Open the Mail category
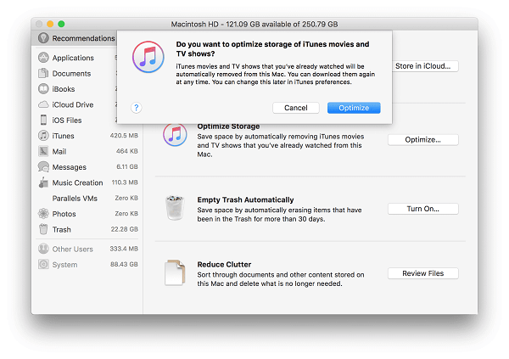Image resolution: width=509 pixels, height=359 pixels. (x=59, y=151)
